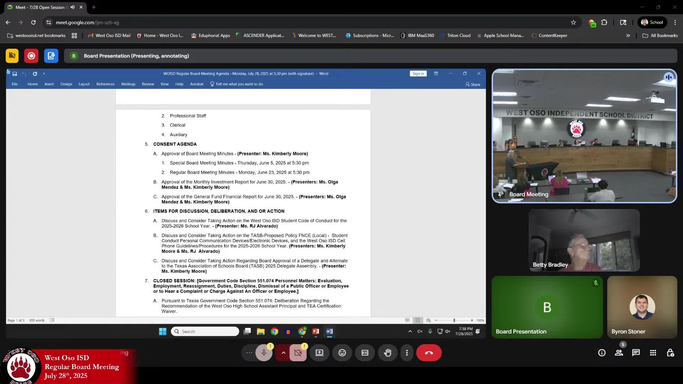
Task: Expand audio settings arrow next to microphone
Action: [x=284, y=353]
